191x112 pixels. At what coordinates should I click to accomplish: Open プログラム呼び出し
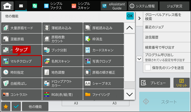tap(167, 57)
